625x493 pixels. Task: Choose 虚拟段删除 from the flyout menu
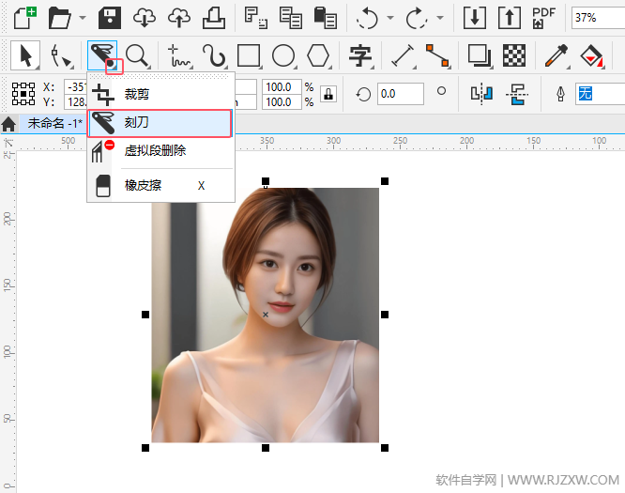tap(160, 151)
